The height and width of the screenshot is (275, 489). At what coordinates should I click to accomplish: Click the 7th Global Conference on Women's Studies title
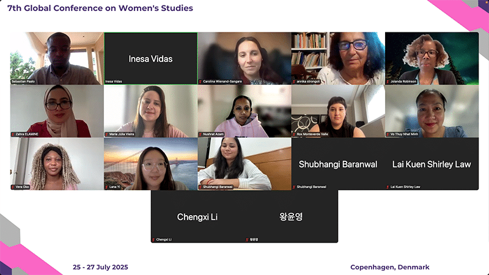[100, 8]
